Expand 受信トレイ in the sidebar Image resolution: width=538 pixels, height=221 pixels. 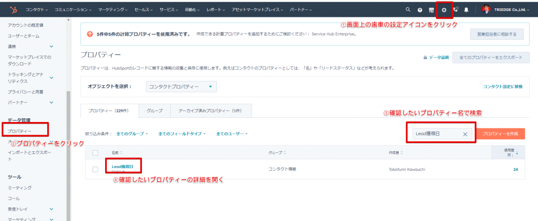51,208
